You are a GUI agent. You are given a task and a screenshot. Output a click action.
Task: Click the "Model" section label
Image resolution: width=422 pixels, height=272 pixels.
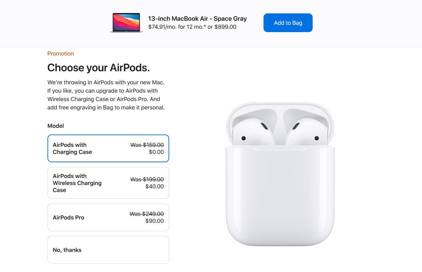[56, 126]
